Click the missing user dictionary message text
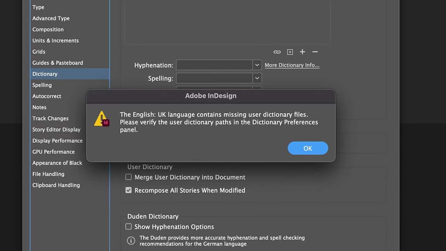Image resolution: width=446 pixels, height=251 pixels. (219, 122)
